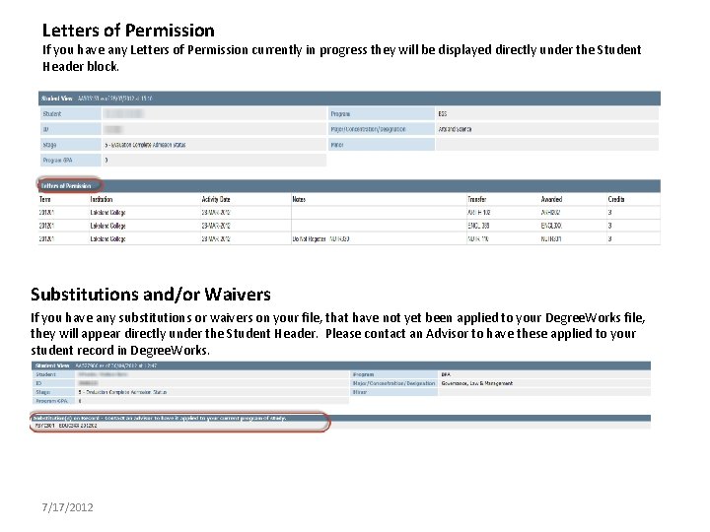
Task: Click the 'Substitution(s) on record' header bar
Action: [341, 418]
